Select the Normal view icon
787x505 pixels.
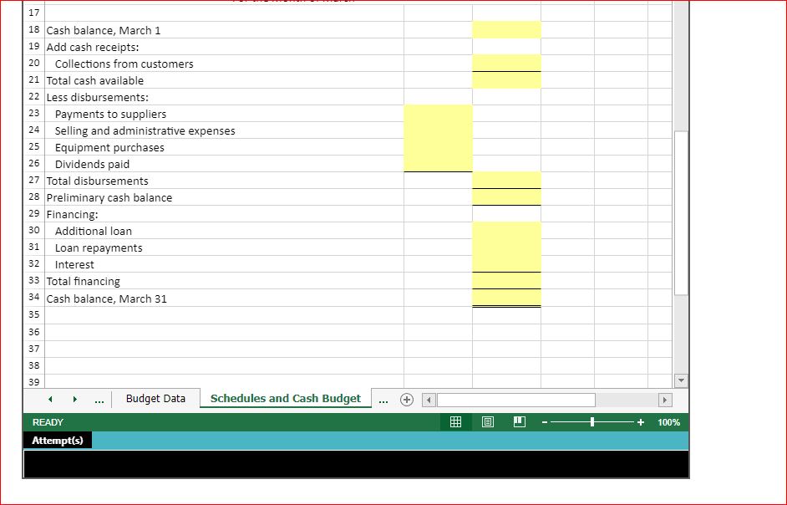click(x=455, y=422)
